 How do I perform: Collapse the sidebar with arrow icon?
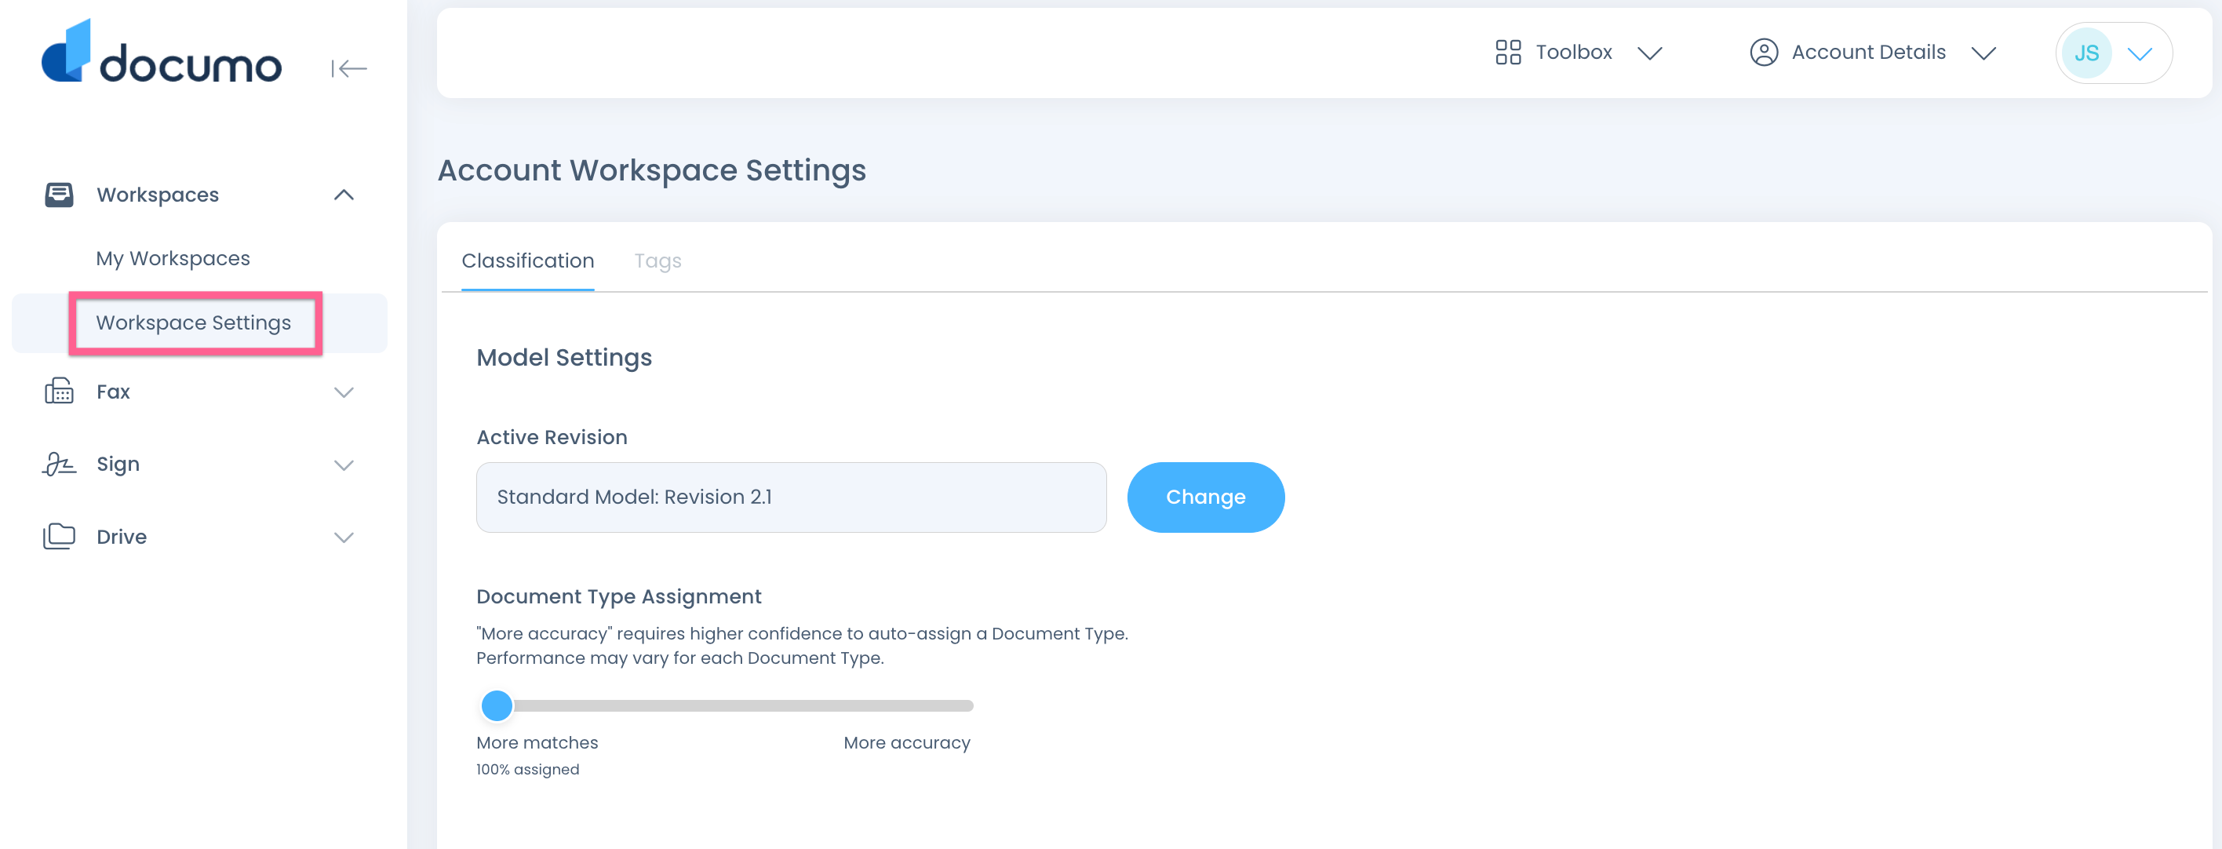(349, 68)
